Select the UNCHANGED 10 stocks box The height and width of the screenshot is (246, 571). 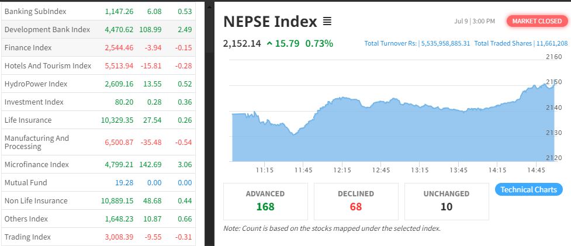tap(447, 200)
